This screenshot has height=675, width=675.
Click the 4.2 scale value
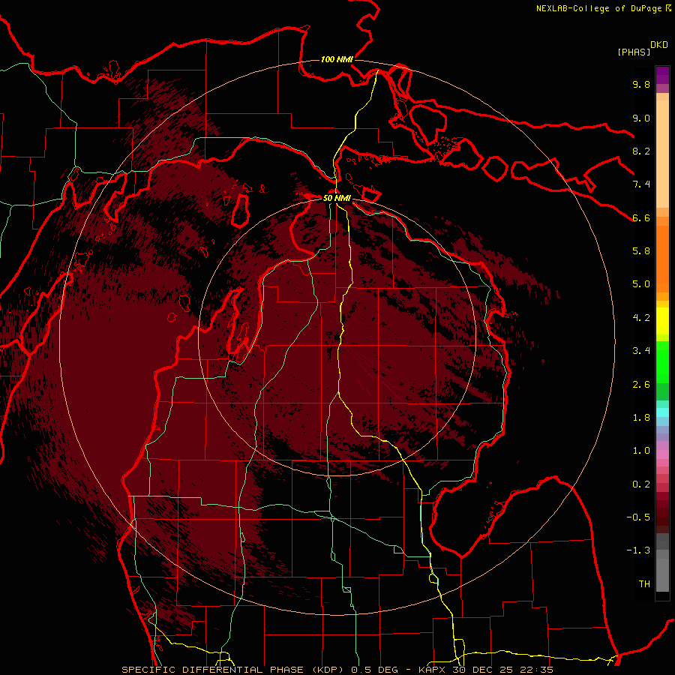tap(641, 318)
